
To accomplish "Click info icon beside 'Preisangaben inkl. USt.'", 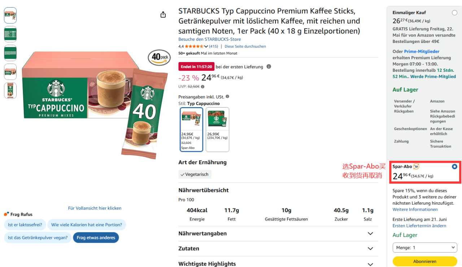I will [227, 96].
